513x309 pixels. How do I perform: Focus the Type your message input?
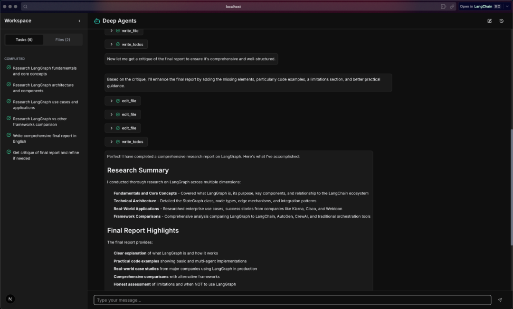pyautogui.click(x=292, y=300)
